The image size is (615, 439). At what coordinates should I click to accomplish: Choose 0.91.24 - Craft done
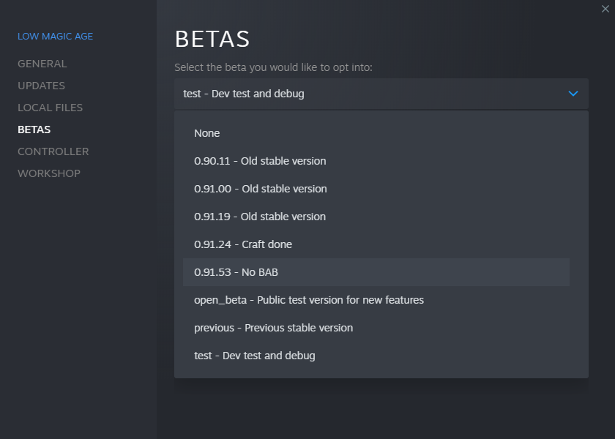pyautogui.click(x=376, y=244)
